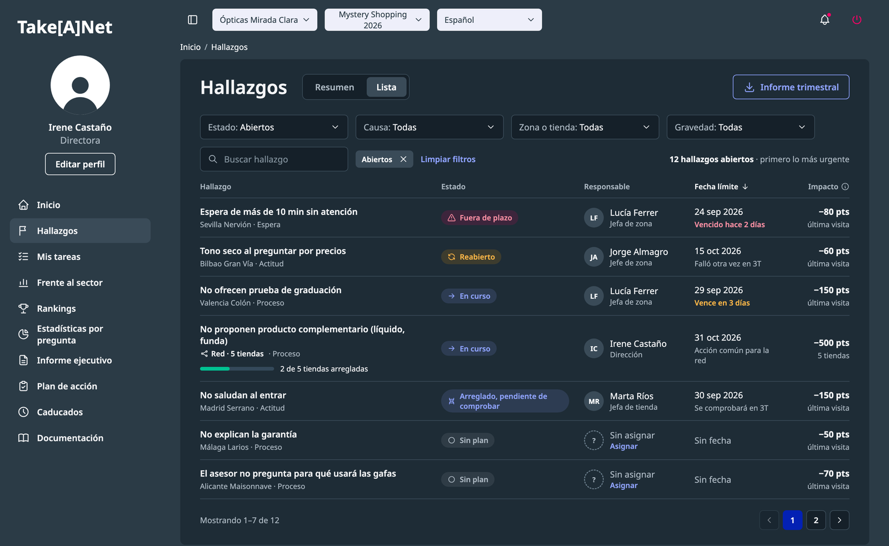Viewport: 889px width, 546px height.
Task: Open Plan de acción
Action: pos(80,386)
